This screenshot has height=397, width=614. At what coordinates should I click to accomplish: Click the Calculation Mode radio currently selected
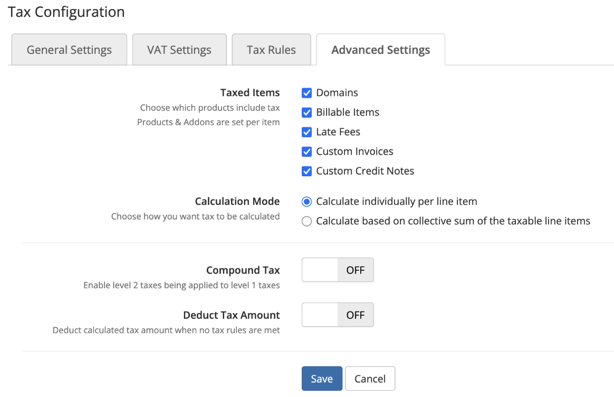(306, 201)
